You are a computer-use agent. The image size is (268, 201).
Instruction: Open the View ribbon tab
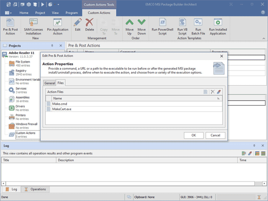click(x=55, y=13)
